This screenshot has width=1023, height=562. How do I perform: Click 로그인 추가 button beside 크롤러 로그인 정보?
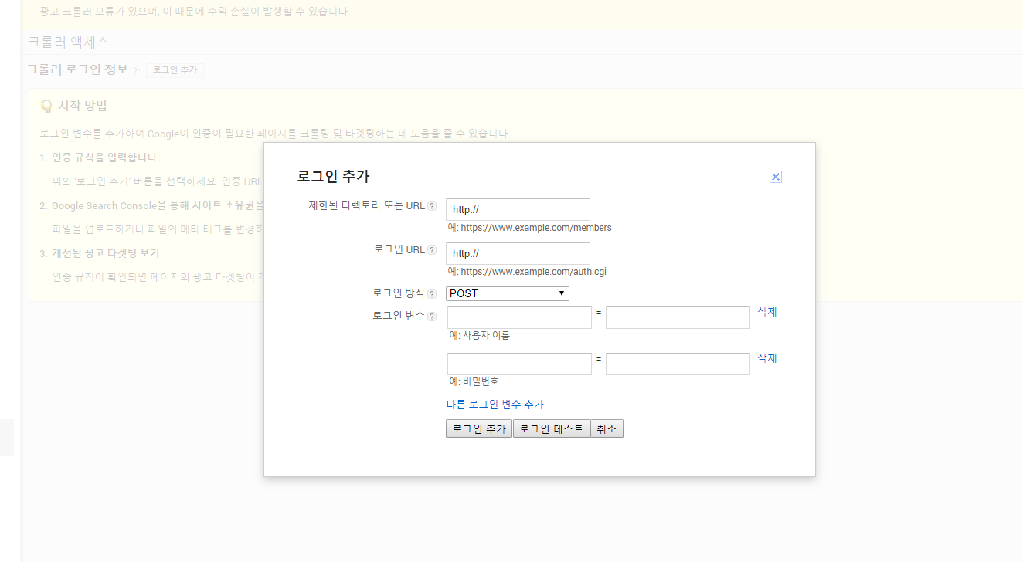click(175, 70)
